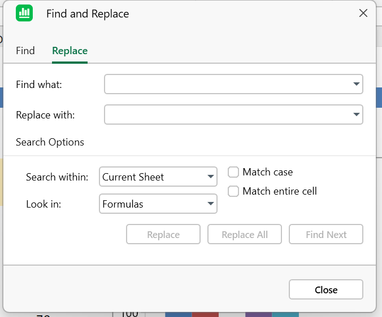382x317 pixels.
Task: Click the Replace button
Action: click(163, 234)
